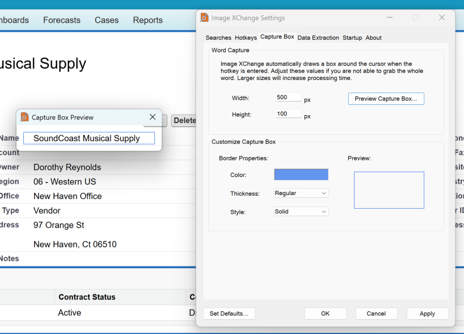Viewport: 464px width, 334px height.
Task: Click the SoundCoast Musical Supply preview text box
Action: point(88,138)
